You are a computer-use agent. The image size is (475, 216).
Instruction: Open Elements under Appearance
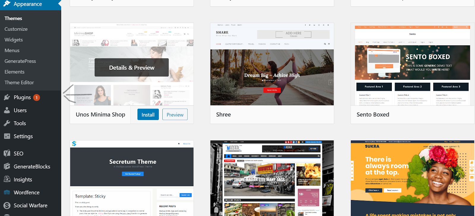tap(15, 72)
